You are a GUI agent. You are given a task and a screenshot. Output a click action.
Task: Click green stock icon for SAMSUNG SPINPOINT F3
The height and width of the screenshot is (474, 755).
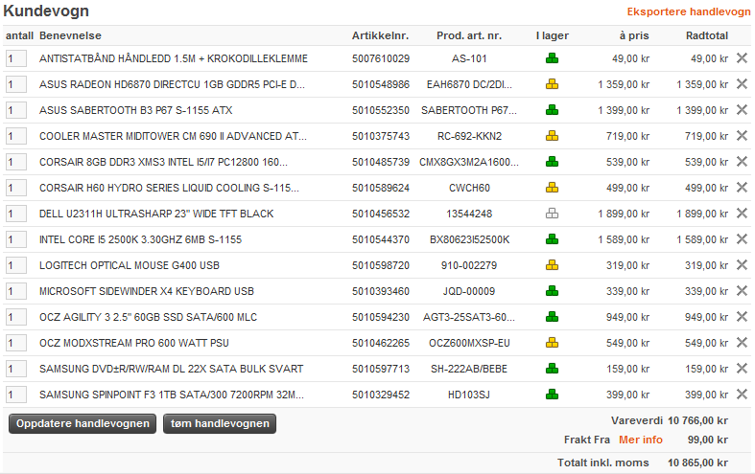[553, 395]
